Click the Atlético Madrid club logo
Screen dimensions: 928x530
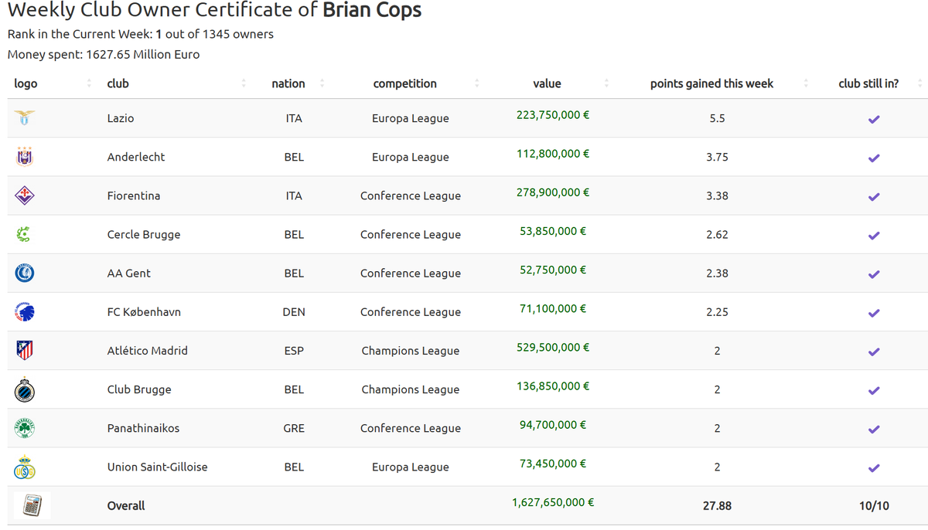pos(25,351)
